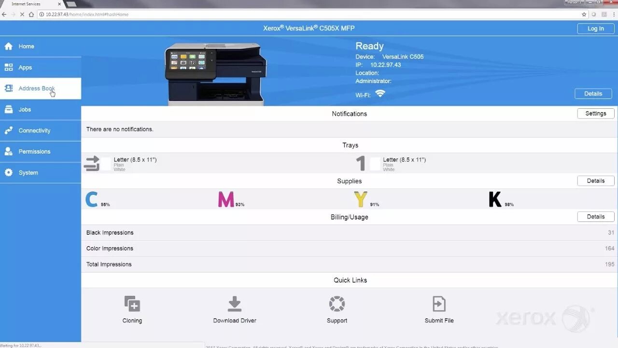
Task: Open the browser menu icon
Action: (x=613, y=14)
